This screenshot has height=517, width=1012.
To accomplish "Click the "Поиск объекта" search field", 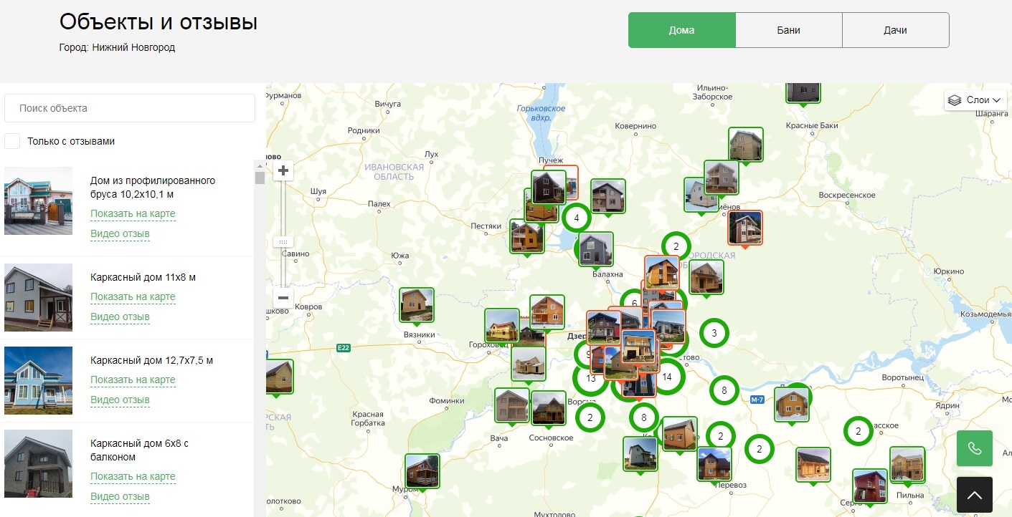I will pyautogui.click(x=130, y=108).
